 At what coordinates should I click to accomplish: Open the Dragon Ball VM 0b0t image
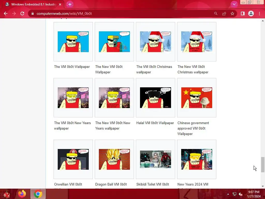coord(114,159)
